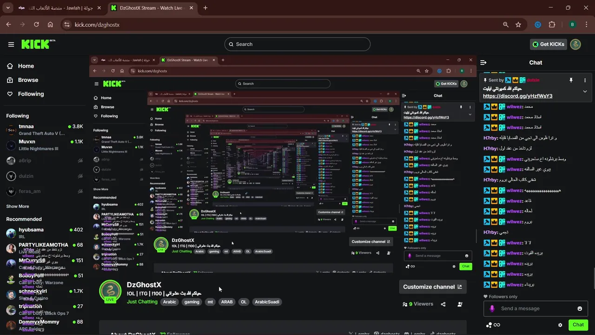Screen dimensions: 595x335
Task: Select the Arabic tag
Action: 170,302
